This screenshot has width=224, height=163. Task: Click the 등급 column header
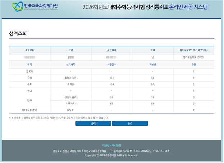193,64
